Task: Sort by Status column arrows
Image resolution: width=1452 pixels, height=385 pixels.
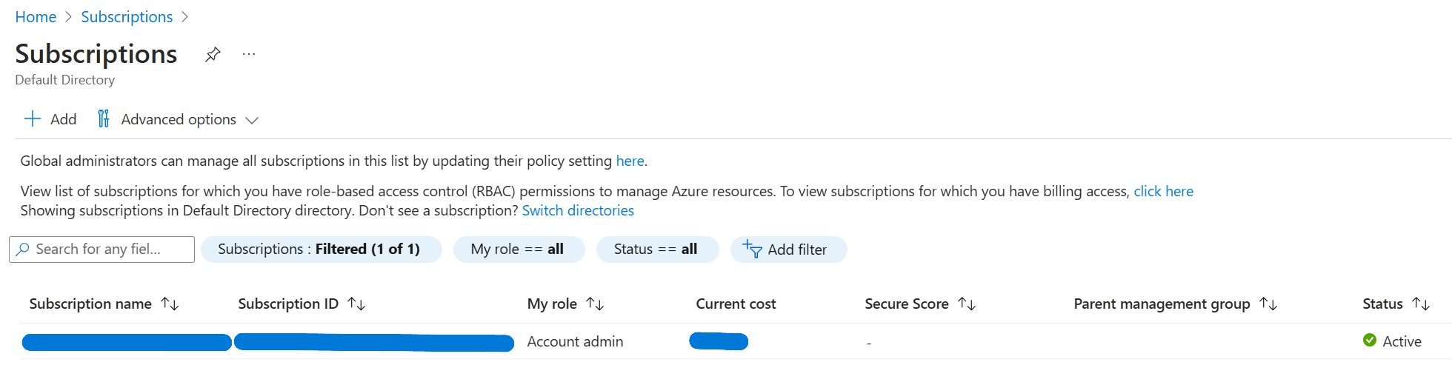Action: tap(1421, 304)
